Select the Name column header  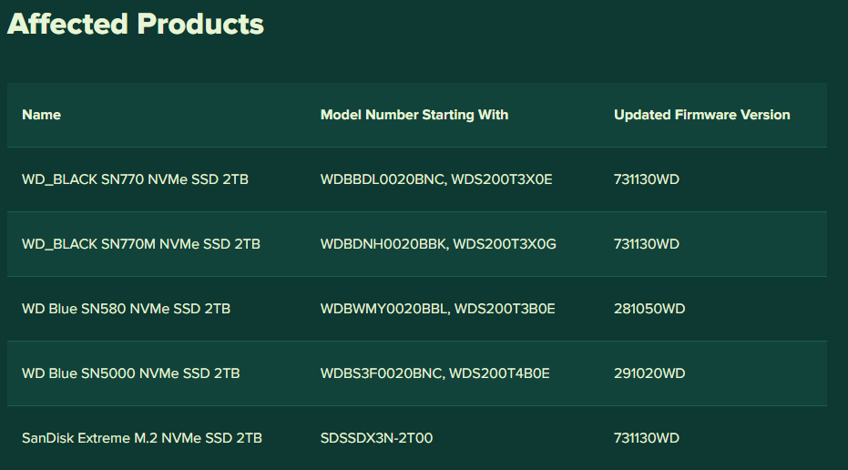coord(41,115)
